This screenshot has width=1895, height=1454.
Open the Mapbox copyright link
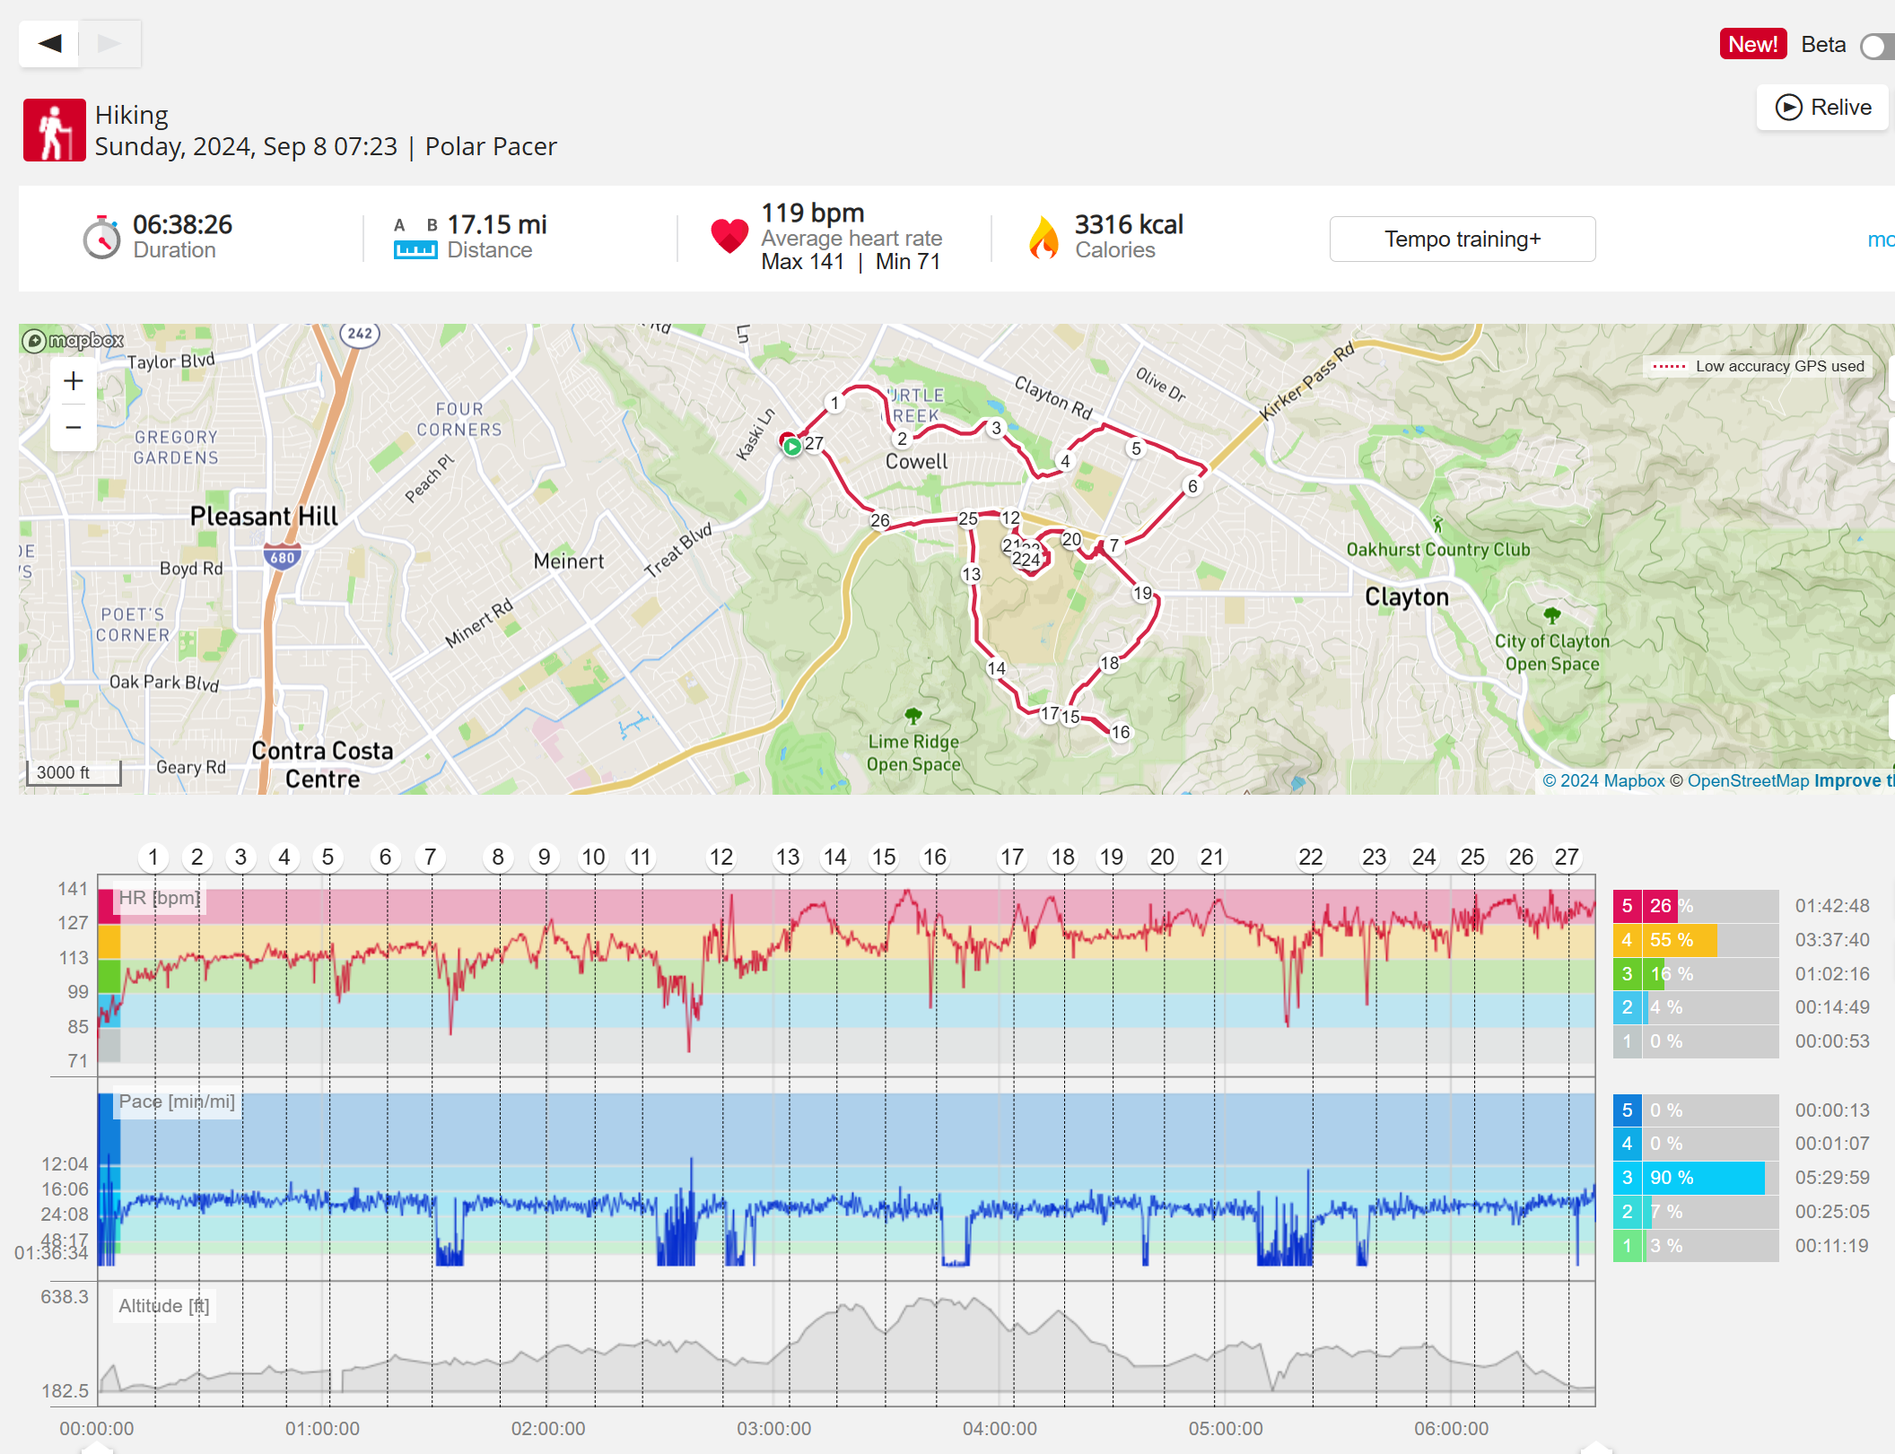[1602, 780]
